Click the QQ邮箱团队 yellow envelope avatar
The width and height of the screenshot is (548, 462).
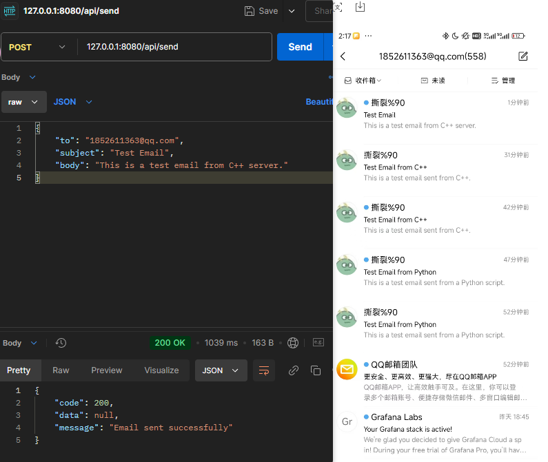(347, 369)
